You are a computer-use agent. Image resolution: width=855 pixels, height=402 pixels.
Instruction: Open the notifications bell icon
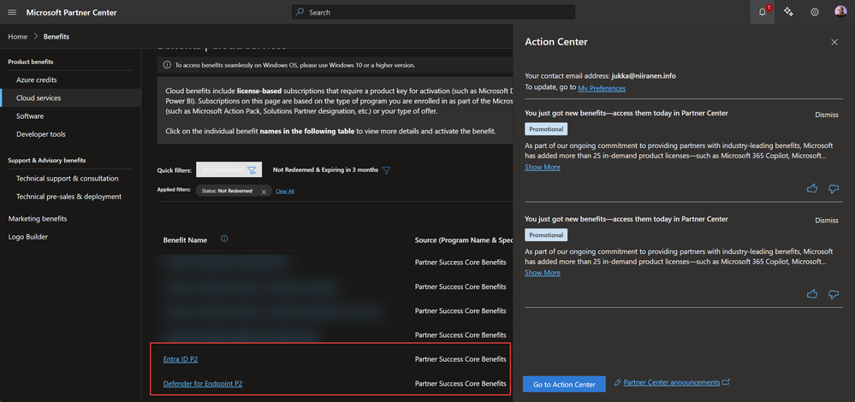[x=763, y=12]
